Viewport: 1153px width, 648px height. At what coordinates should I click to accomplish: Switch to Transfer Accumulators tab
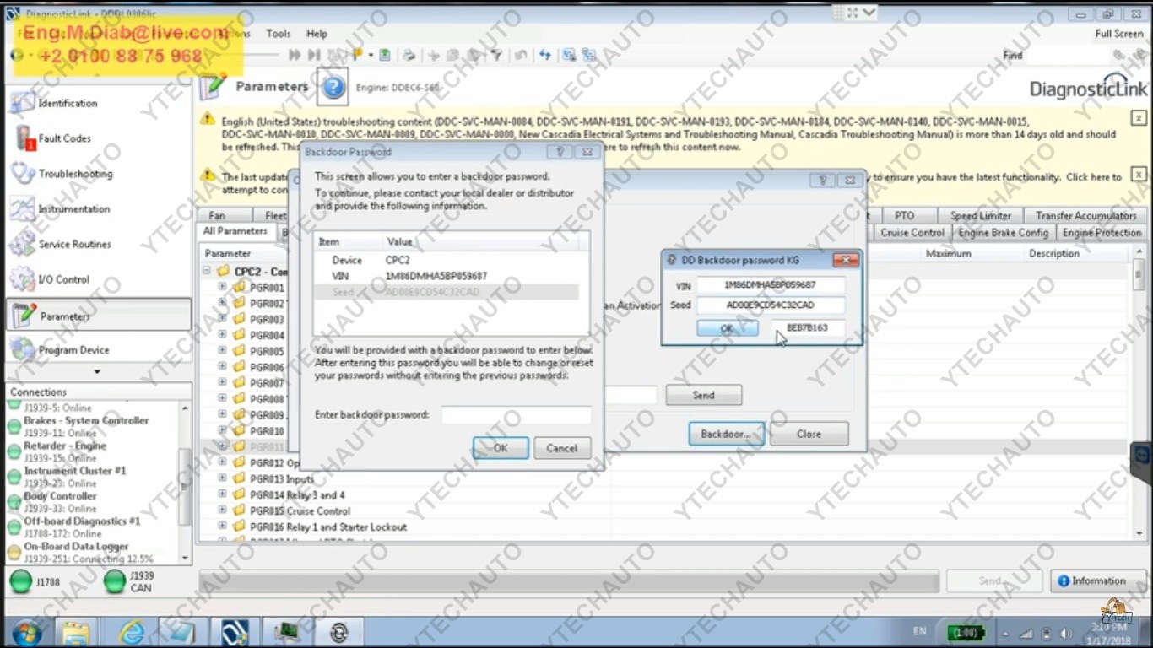pos(1085,216)
